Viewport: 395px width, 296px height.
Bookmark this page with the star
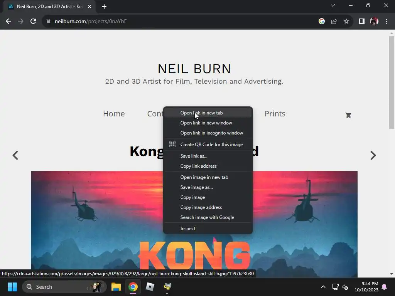point(346,22)
